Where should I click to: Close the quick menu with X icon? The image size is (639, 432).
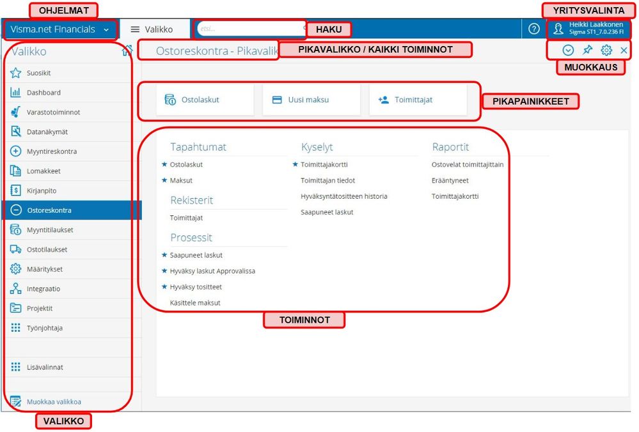pos(624,50)
